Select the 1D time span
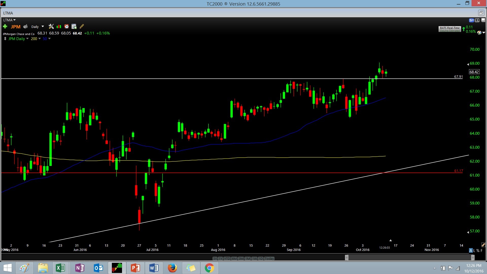 point(261,259)
